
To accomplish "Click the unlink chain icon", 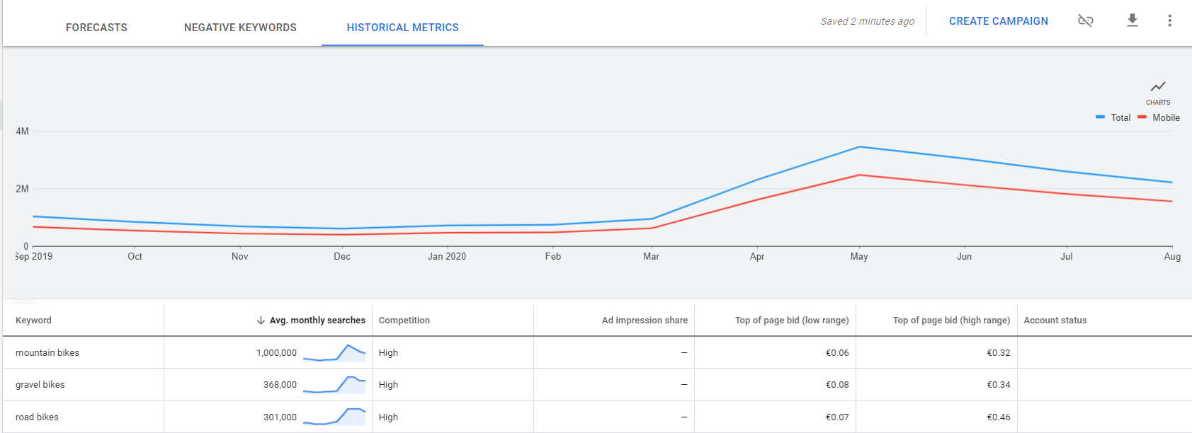I will [x=1085, y=21].
